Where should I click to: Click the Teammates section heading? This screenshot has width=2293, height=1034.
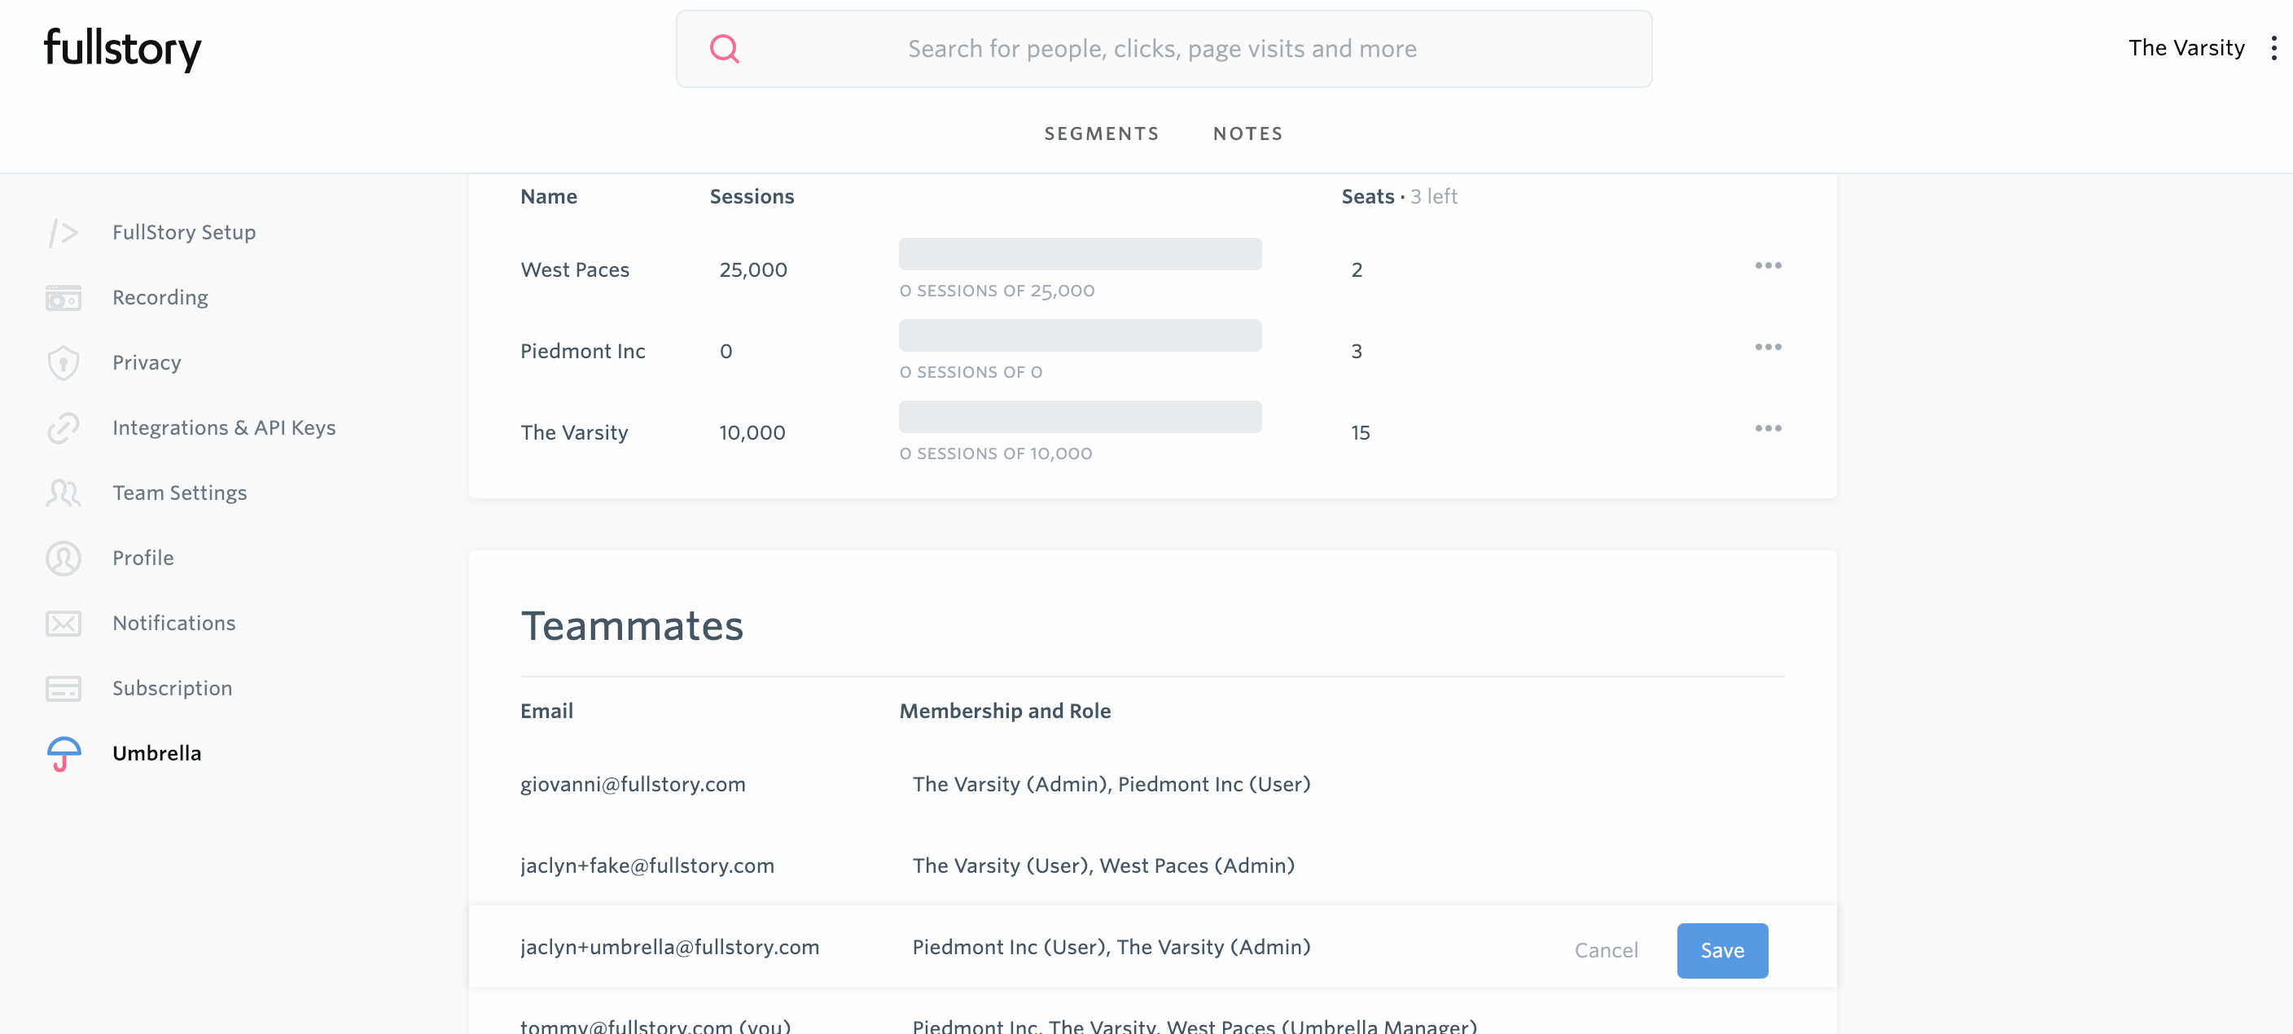tap(632, 625)
